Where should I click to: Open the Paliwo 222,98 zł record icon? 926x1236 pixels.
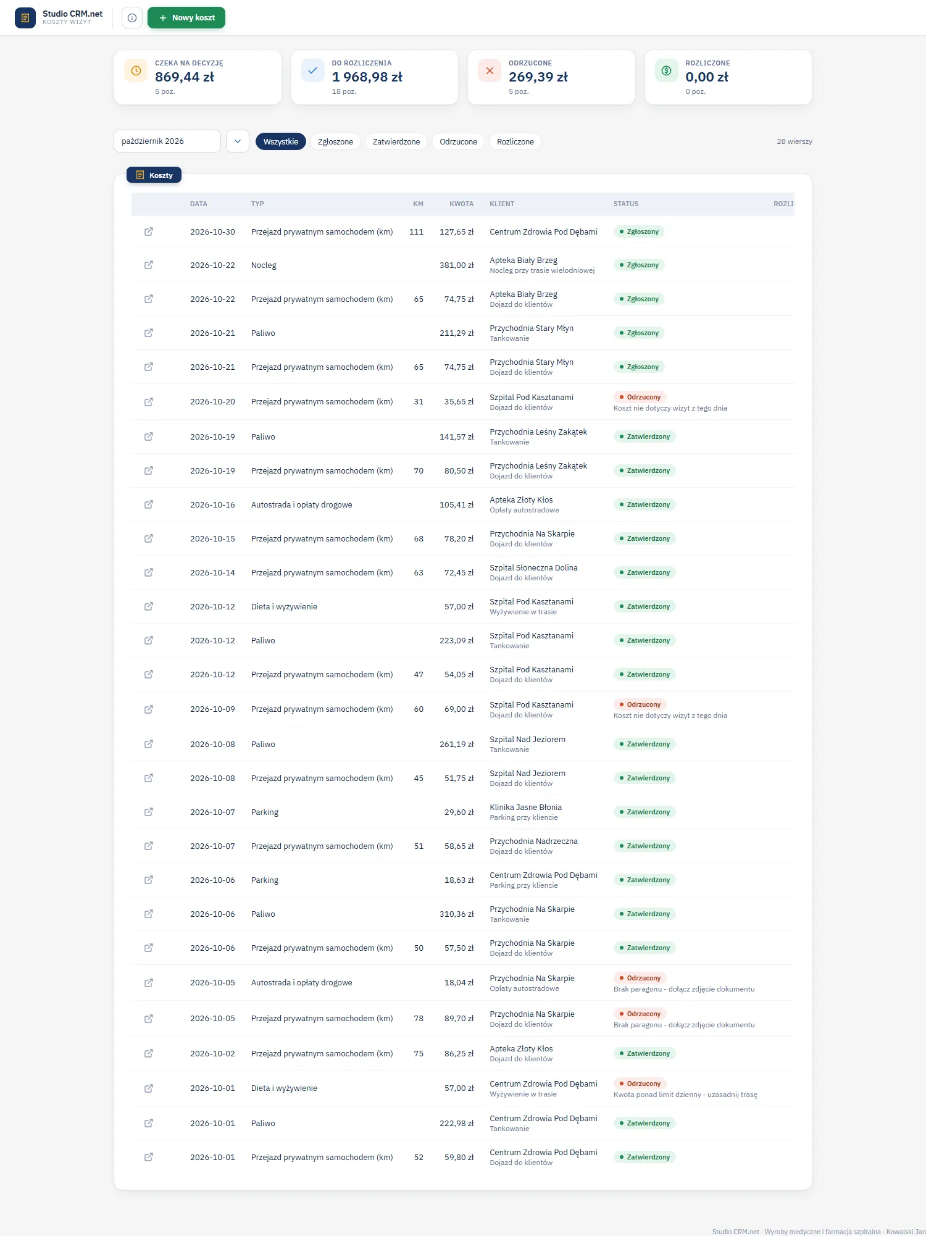(149, 1123)
